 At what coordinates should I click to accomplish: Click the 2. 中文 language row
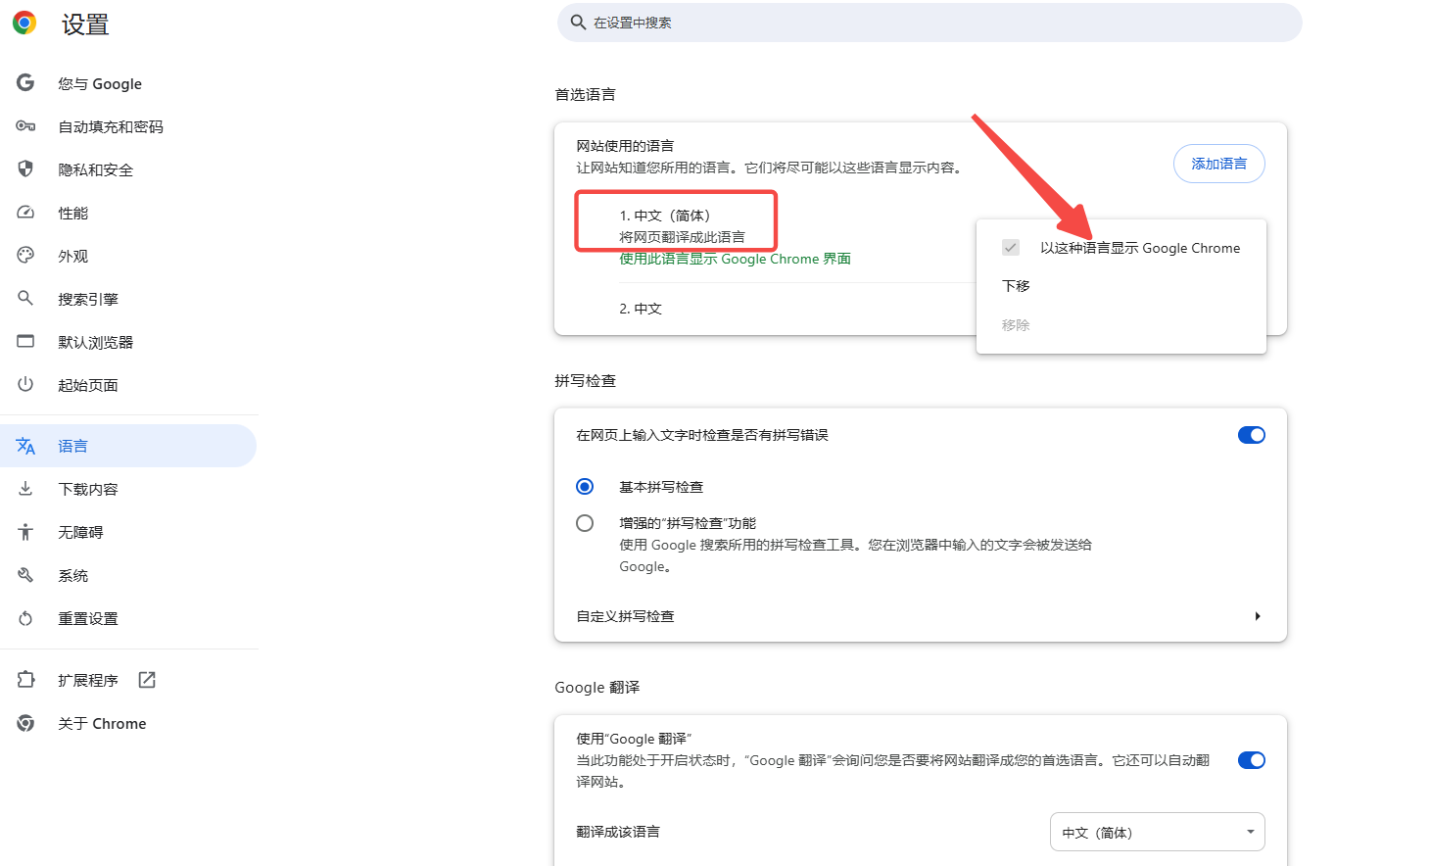tap(640, 309)
